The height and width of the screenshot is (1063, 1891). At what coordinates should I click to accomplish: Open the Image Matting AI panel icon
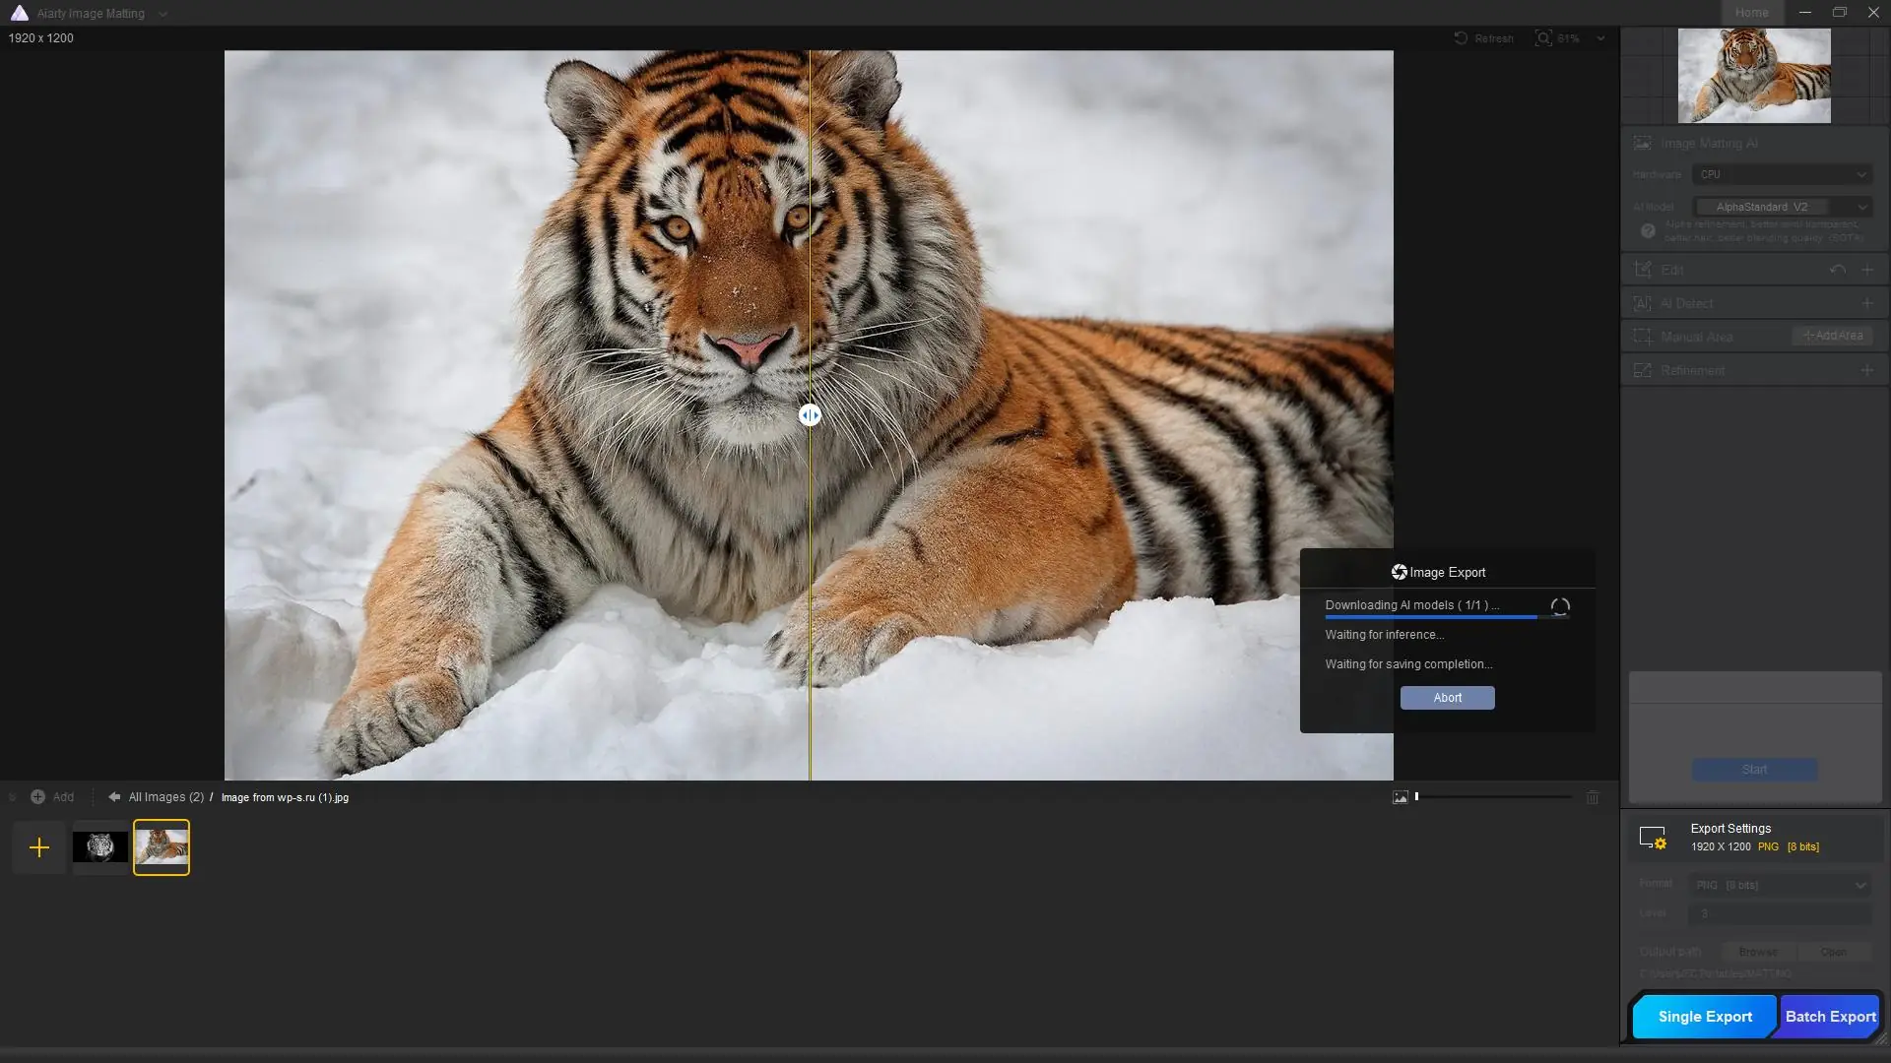(x=1643, y=143)
